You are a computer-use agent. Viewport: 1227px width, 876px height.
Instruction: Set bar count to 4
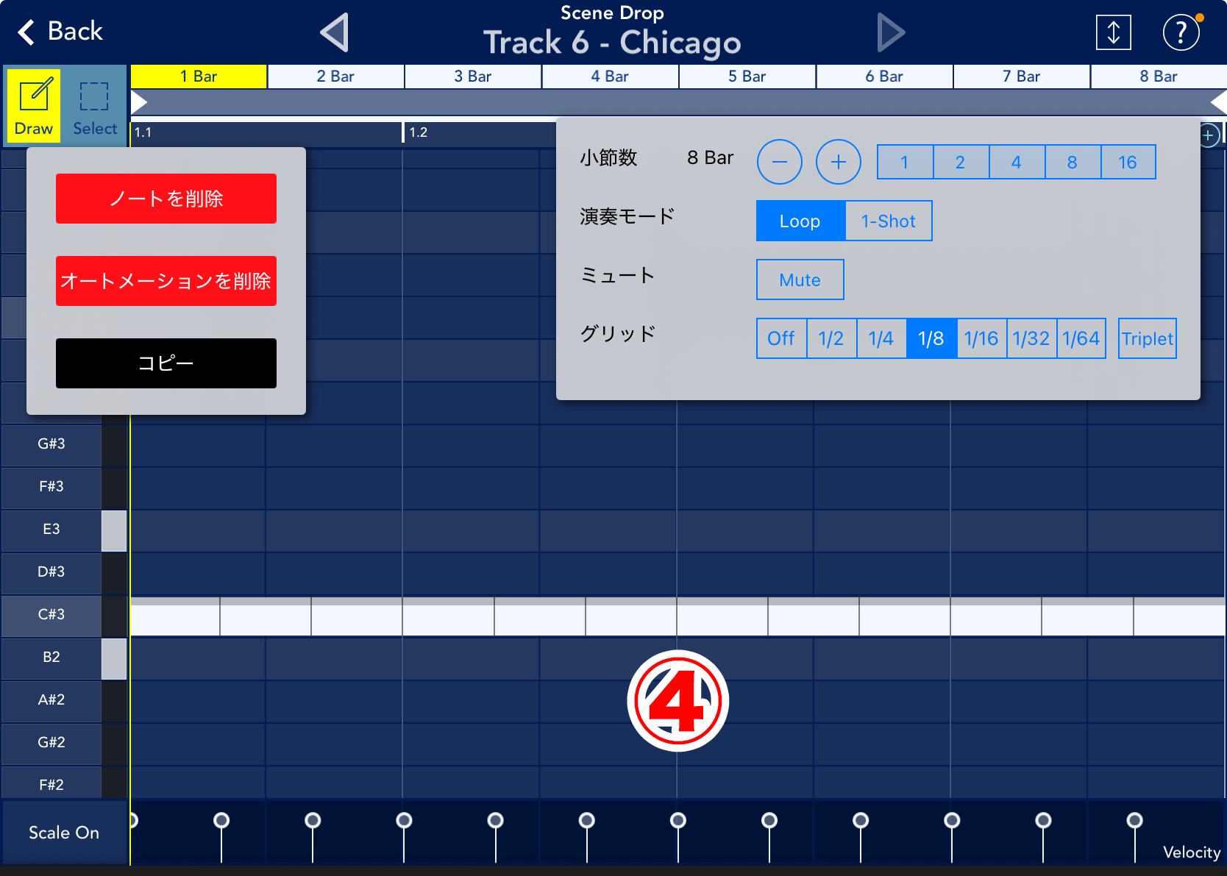tap(1017, 162)
